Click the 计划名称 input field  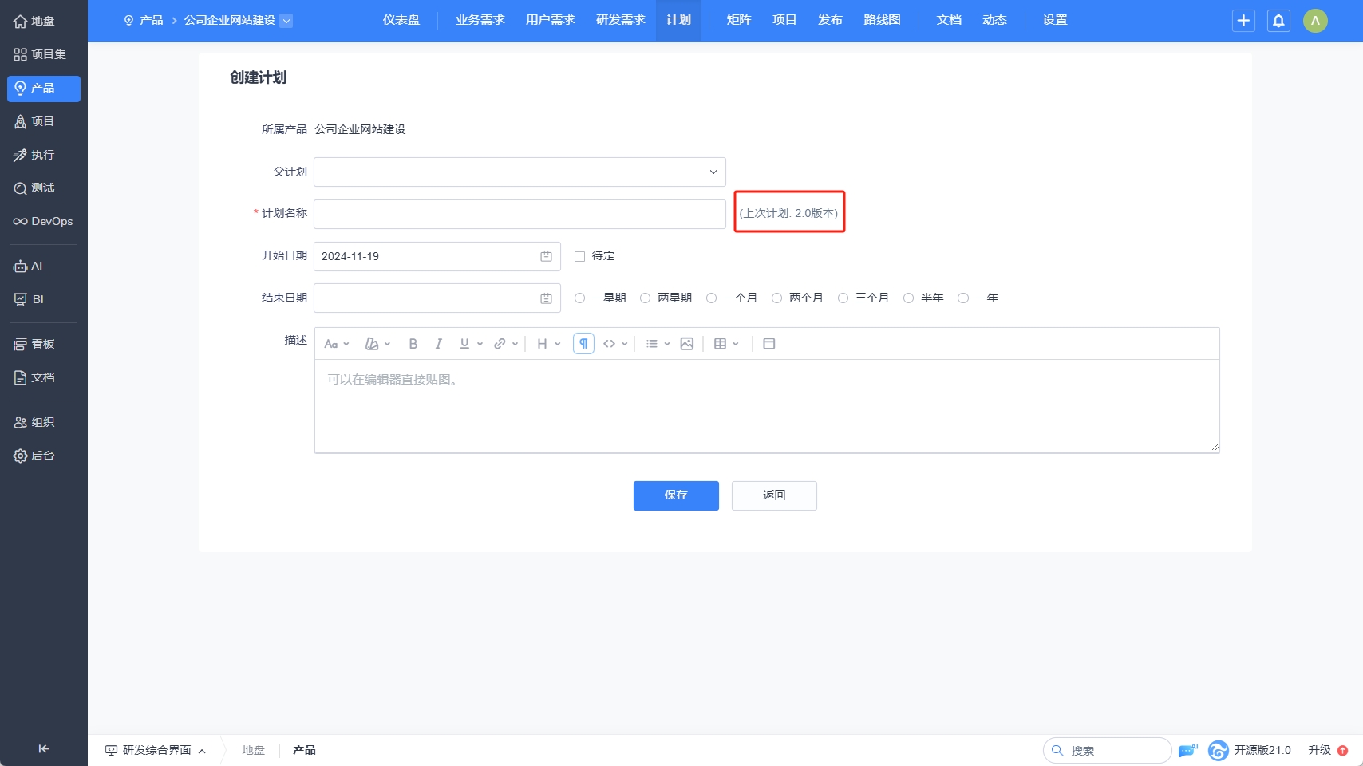pyautogui.click(x=520, y=214)
